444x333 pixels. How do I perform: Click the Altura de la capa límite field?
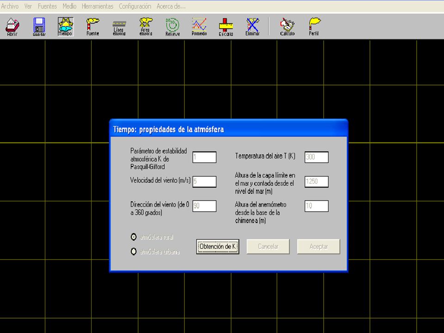(x=316, y=181)
